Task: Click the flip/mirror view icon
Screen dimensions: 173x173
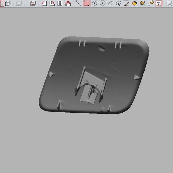Action: point(60,3)
